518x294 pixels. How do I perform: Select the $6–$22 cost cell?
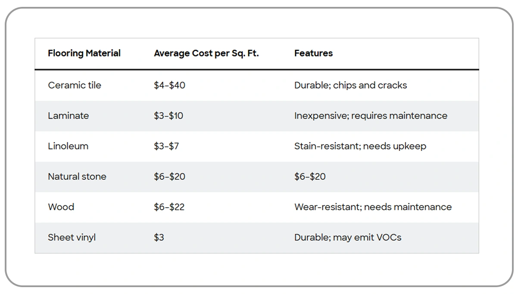[169, 207]
